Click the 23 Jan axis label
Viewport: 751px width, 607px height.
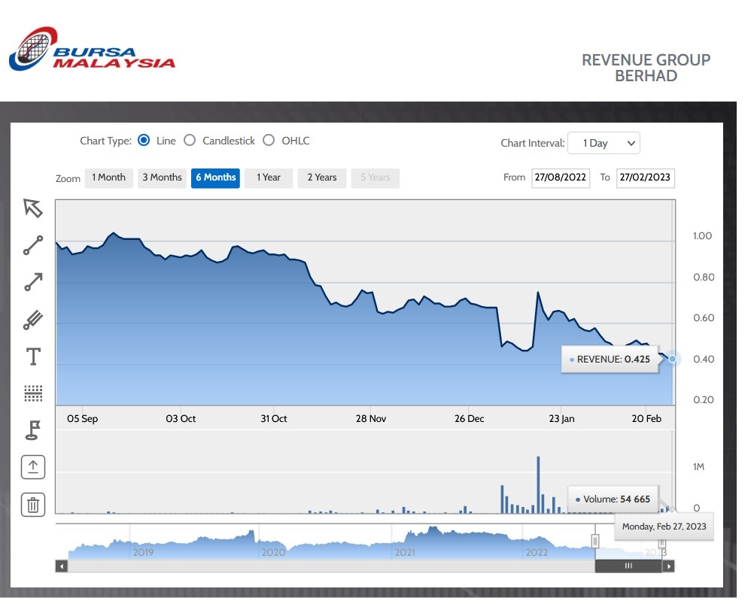561,418
